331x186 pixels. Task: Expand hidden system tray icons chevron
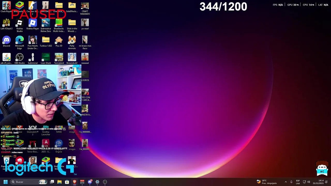tap(286, 182)
